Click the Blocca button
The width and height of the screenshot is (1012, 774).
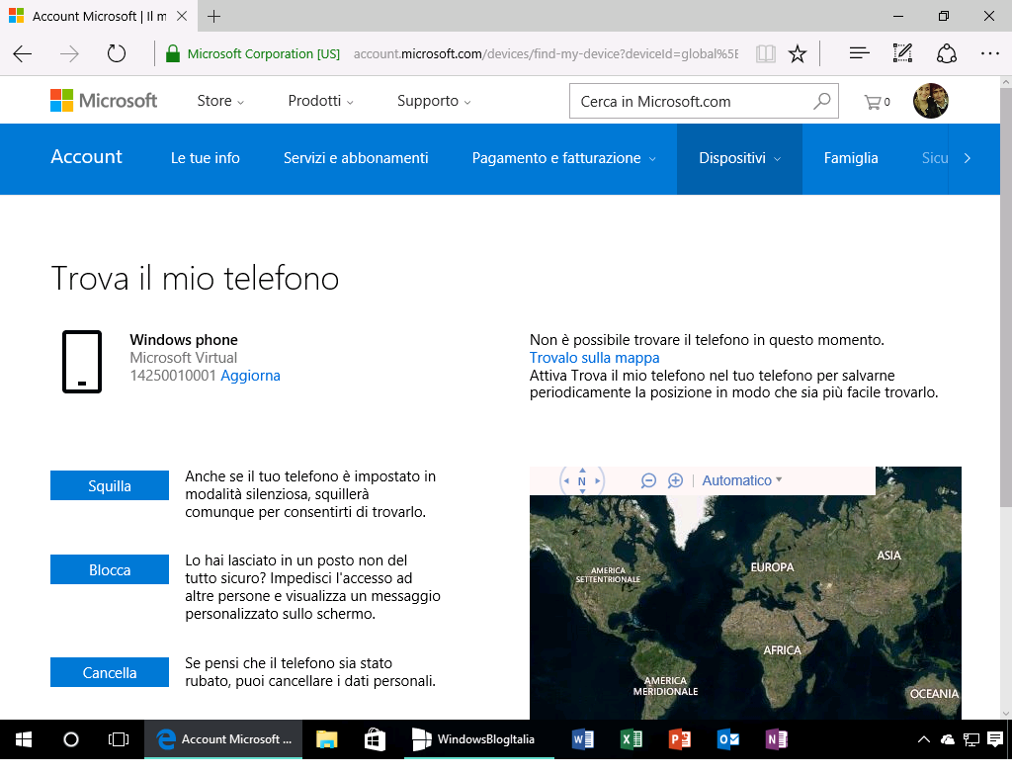110,569
